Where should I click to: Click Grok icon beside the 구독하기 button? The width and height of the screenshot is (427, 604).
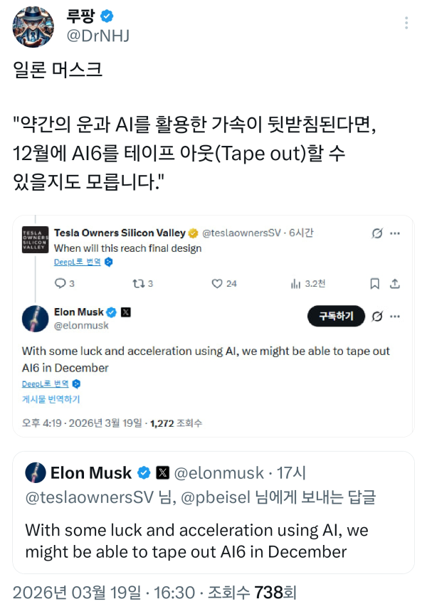[x=378, y=316]
